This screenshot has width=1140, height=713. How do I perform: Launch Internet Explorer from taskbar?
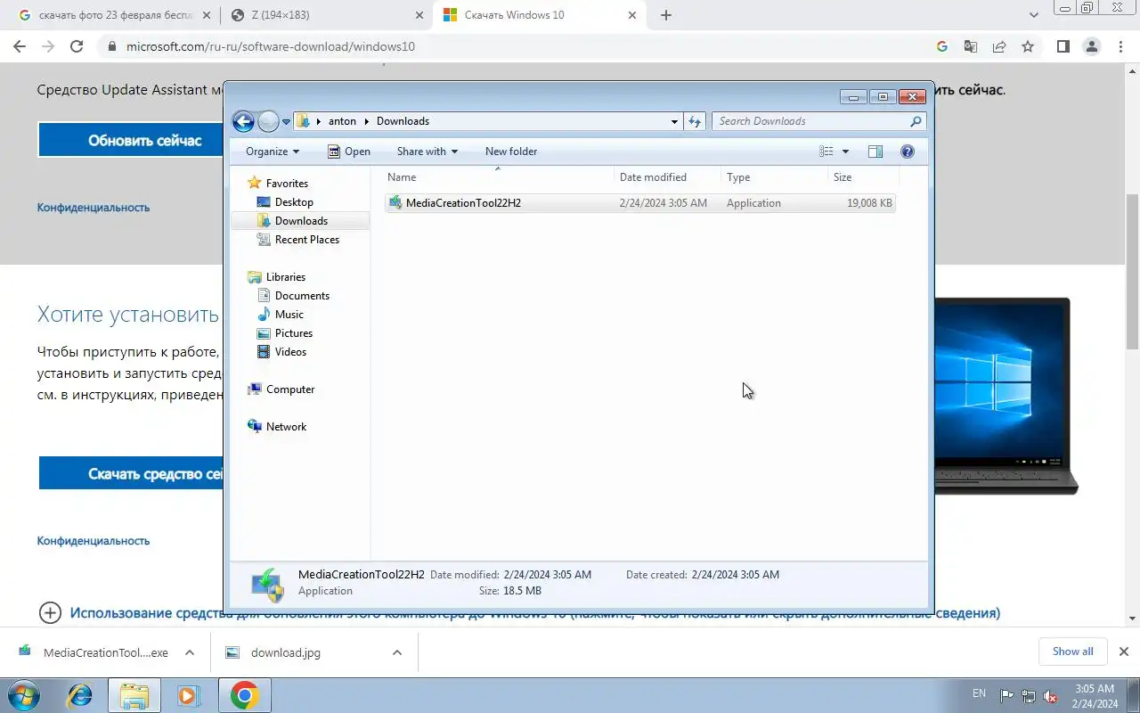79,695
